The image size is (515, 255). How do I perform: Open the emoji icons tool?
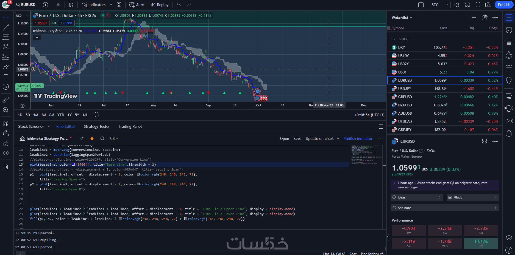click(x=6, y=87)
